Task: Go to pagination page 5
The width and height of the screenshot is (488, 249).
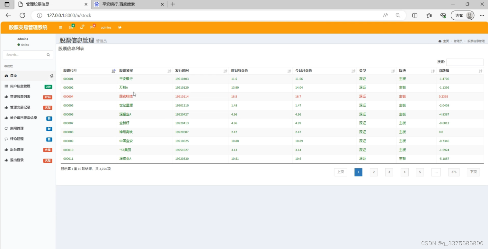Action: (420, 172)
